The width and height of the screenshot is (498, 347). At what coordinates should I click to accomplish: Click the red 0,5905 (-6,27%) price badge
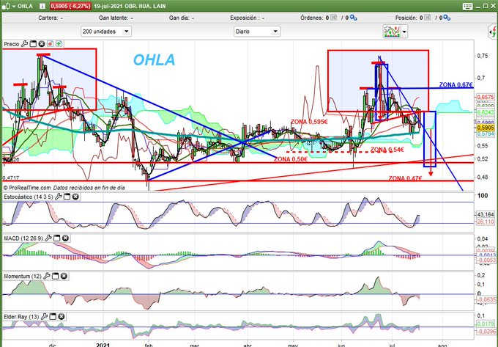70,6
